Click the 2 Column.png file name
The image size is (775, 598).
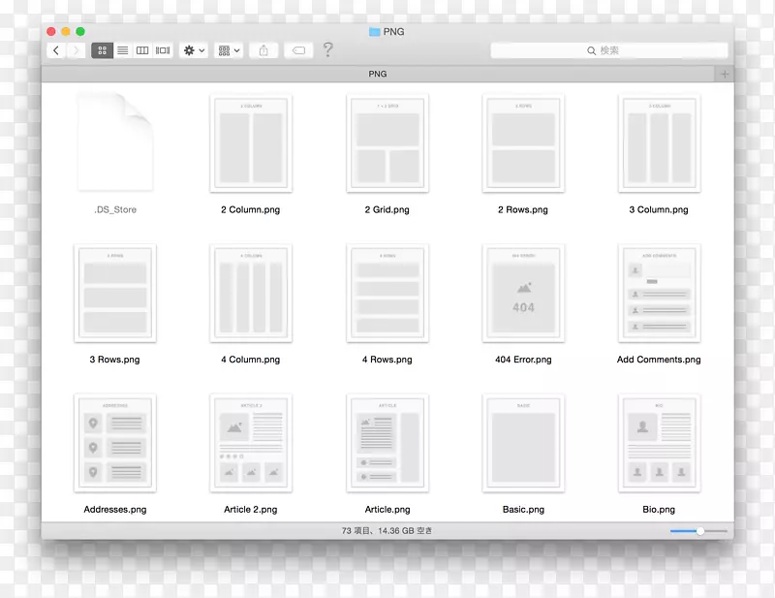pyautogui.click(x=250, y=209)
